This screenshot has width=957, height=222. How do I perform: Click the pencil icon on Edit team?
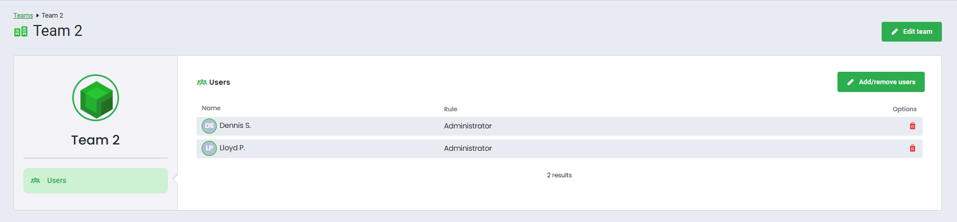(895, 32)
